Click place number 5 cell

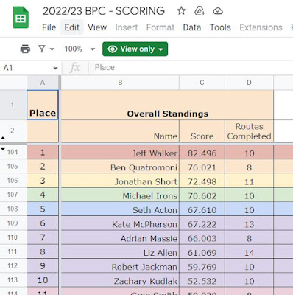coord(43,209)
